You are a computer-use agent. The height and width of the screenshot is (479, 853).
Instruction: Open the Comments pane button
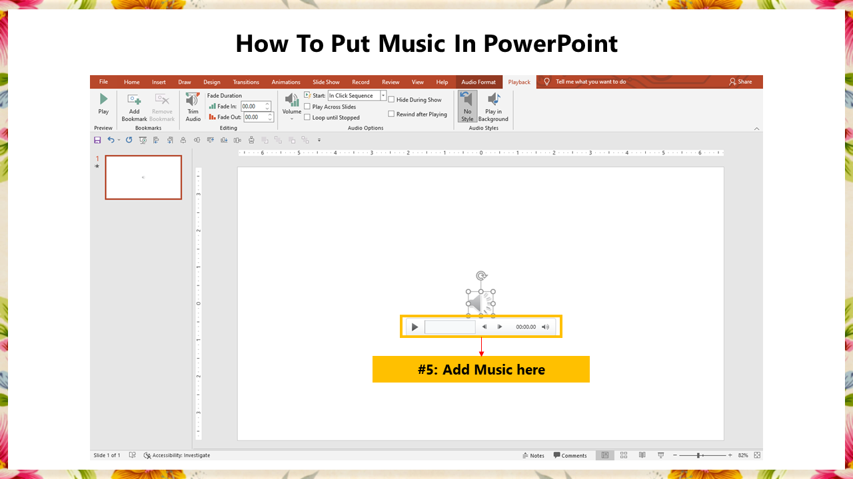click(x=570, y=455)
